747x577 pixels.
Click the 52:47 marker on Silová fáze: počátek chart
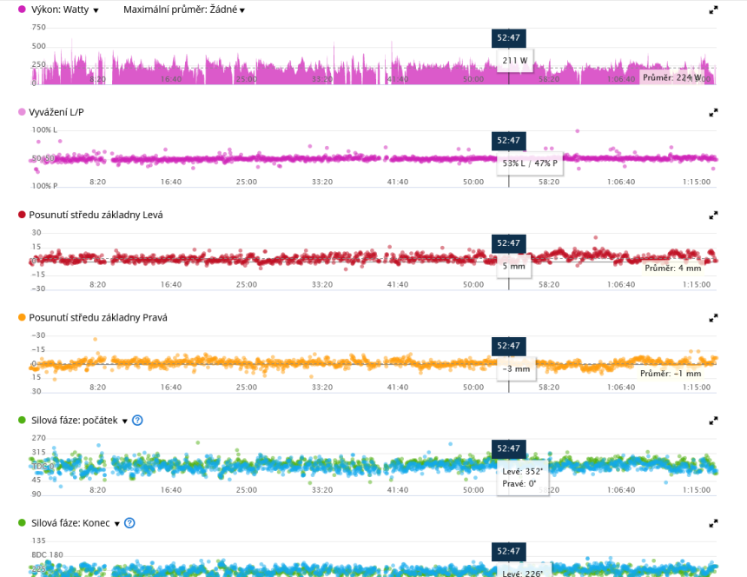pyautogui.click(x=509, y=449)
